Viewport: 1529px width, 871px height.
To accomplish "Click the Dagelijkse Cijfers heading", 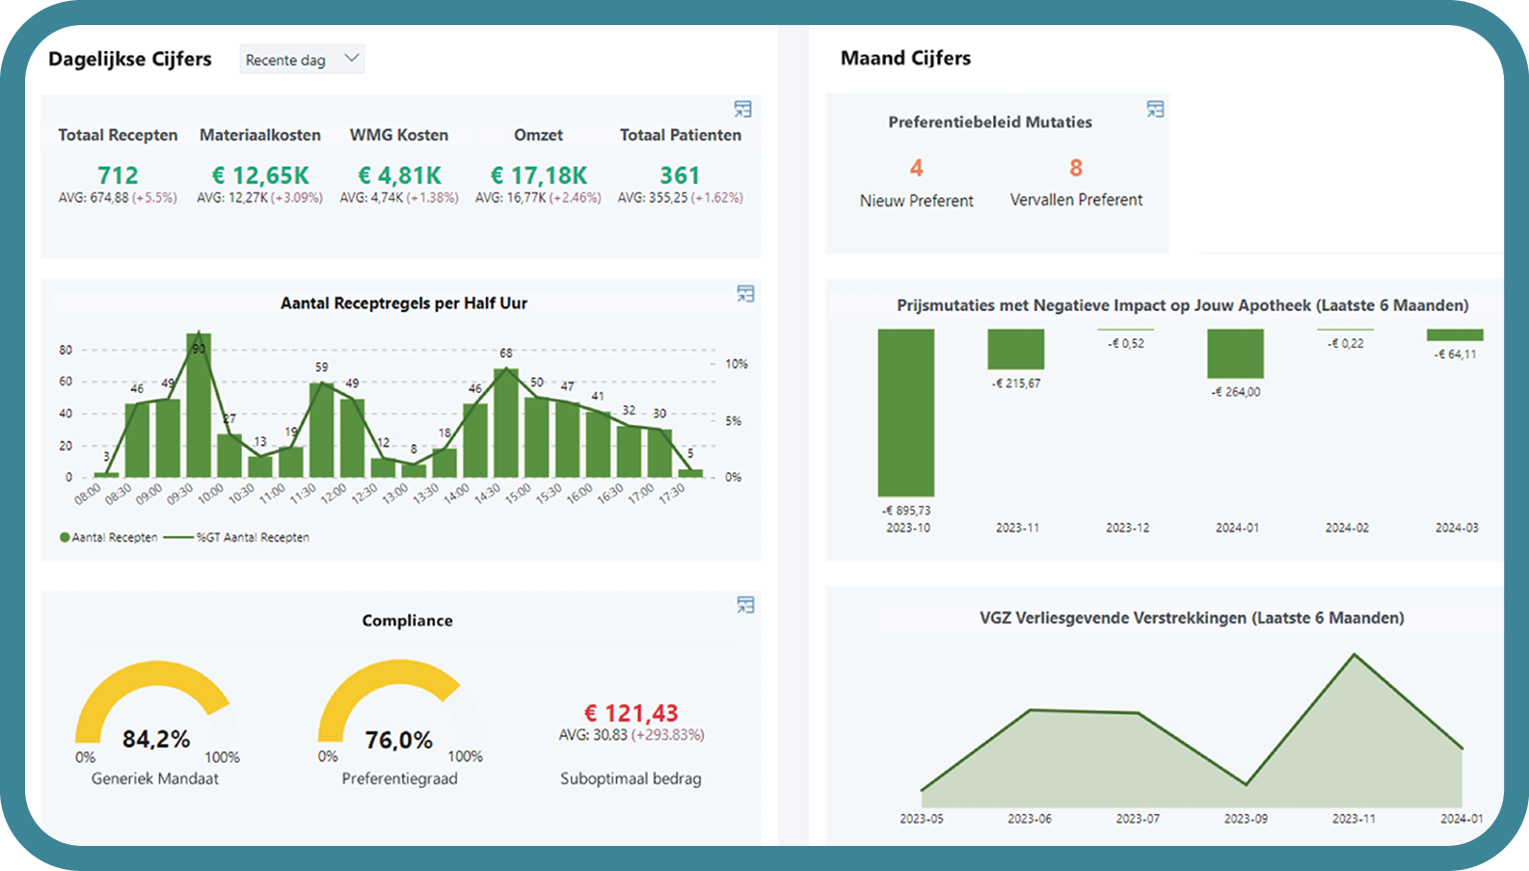I will [130, 59].
